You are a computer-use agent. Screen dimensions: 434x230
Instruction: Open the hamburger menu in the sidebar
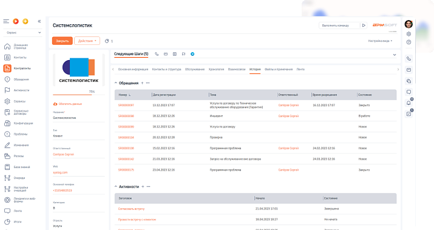(x=6, y=21)
